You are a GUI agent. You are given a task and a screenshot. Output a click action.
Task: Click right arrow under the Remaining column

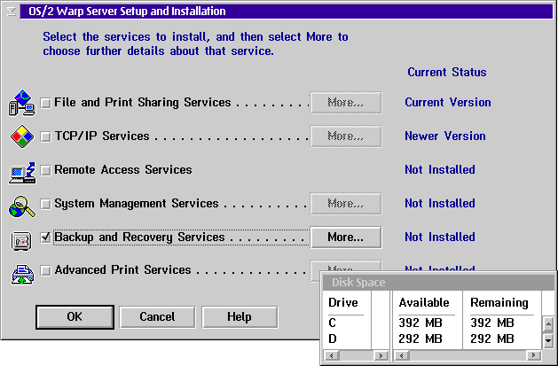coord(533,355)
